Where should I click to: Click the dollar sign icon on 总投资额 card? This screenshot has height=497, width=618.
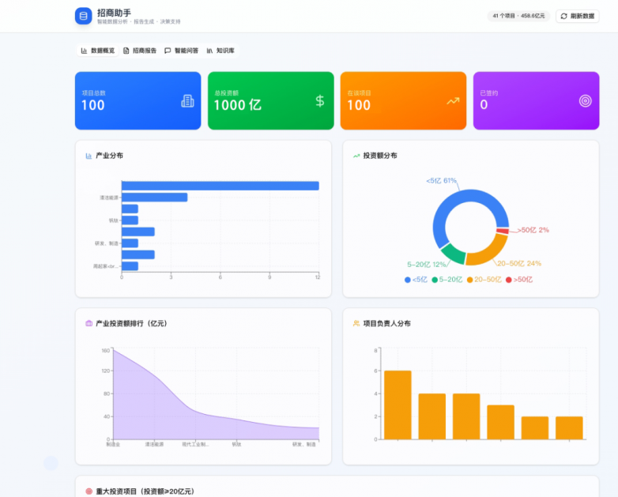(320, 100)
